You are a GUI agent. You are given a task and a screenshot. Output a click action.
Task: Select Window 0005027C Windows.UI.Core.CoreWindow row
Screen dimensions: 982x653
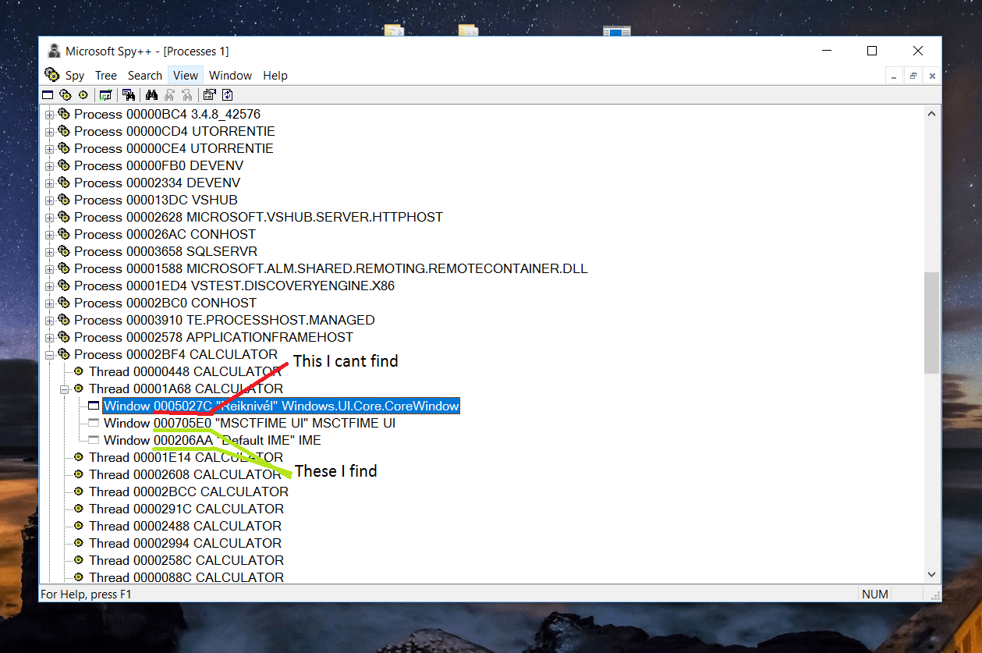[282, 406]
